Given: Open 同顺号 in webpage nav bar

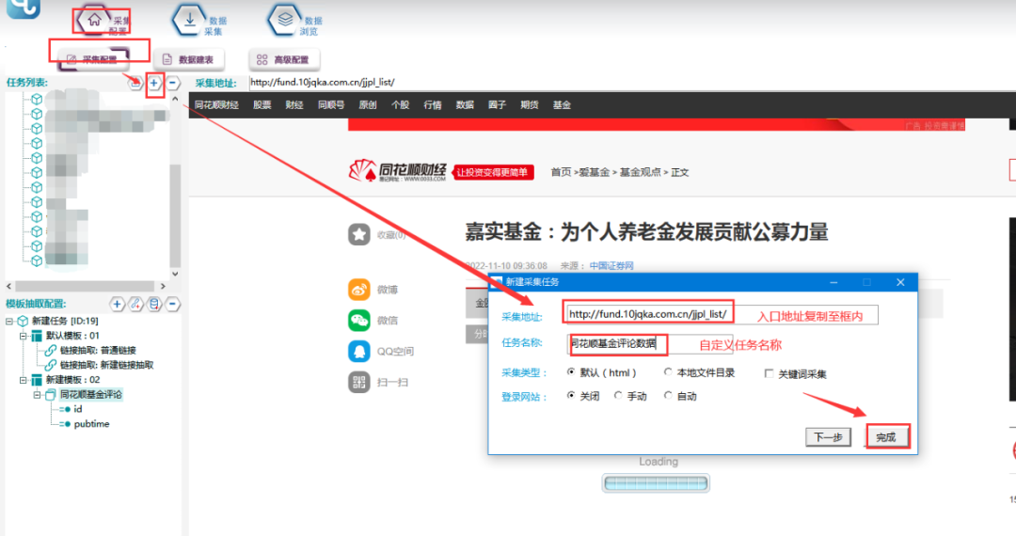Looking at the screenshot, I should [331, 105].
